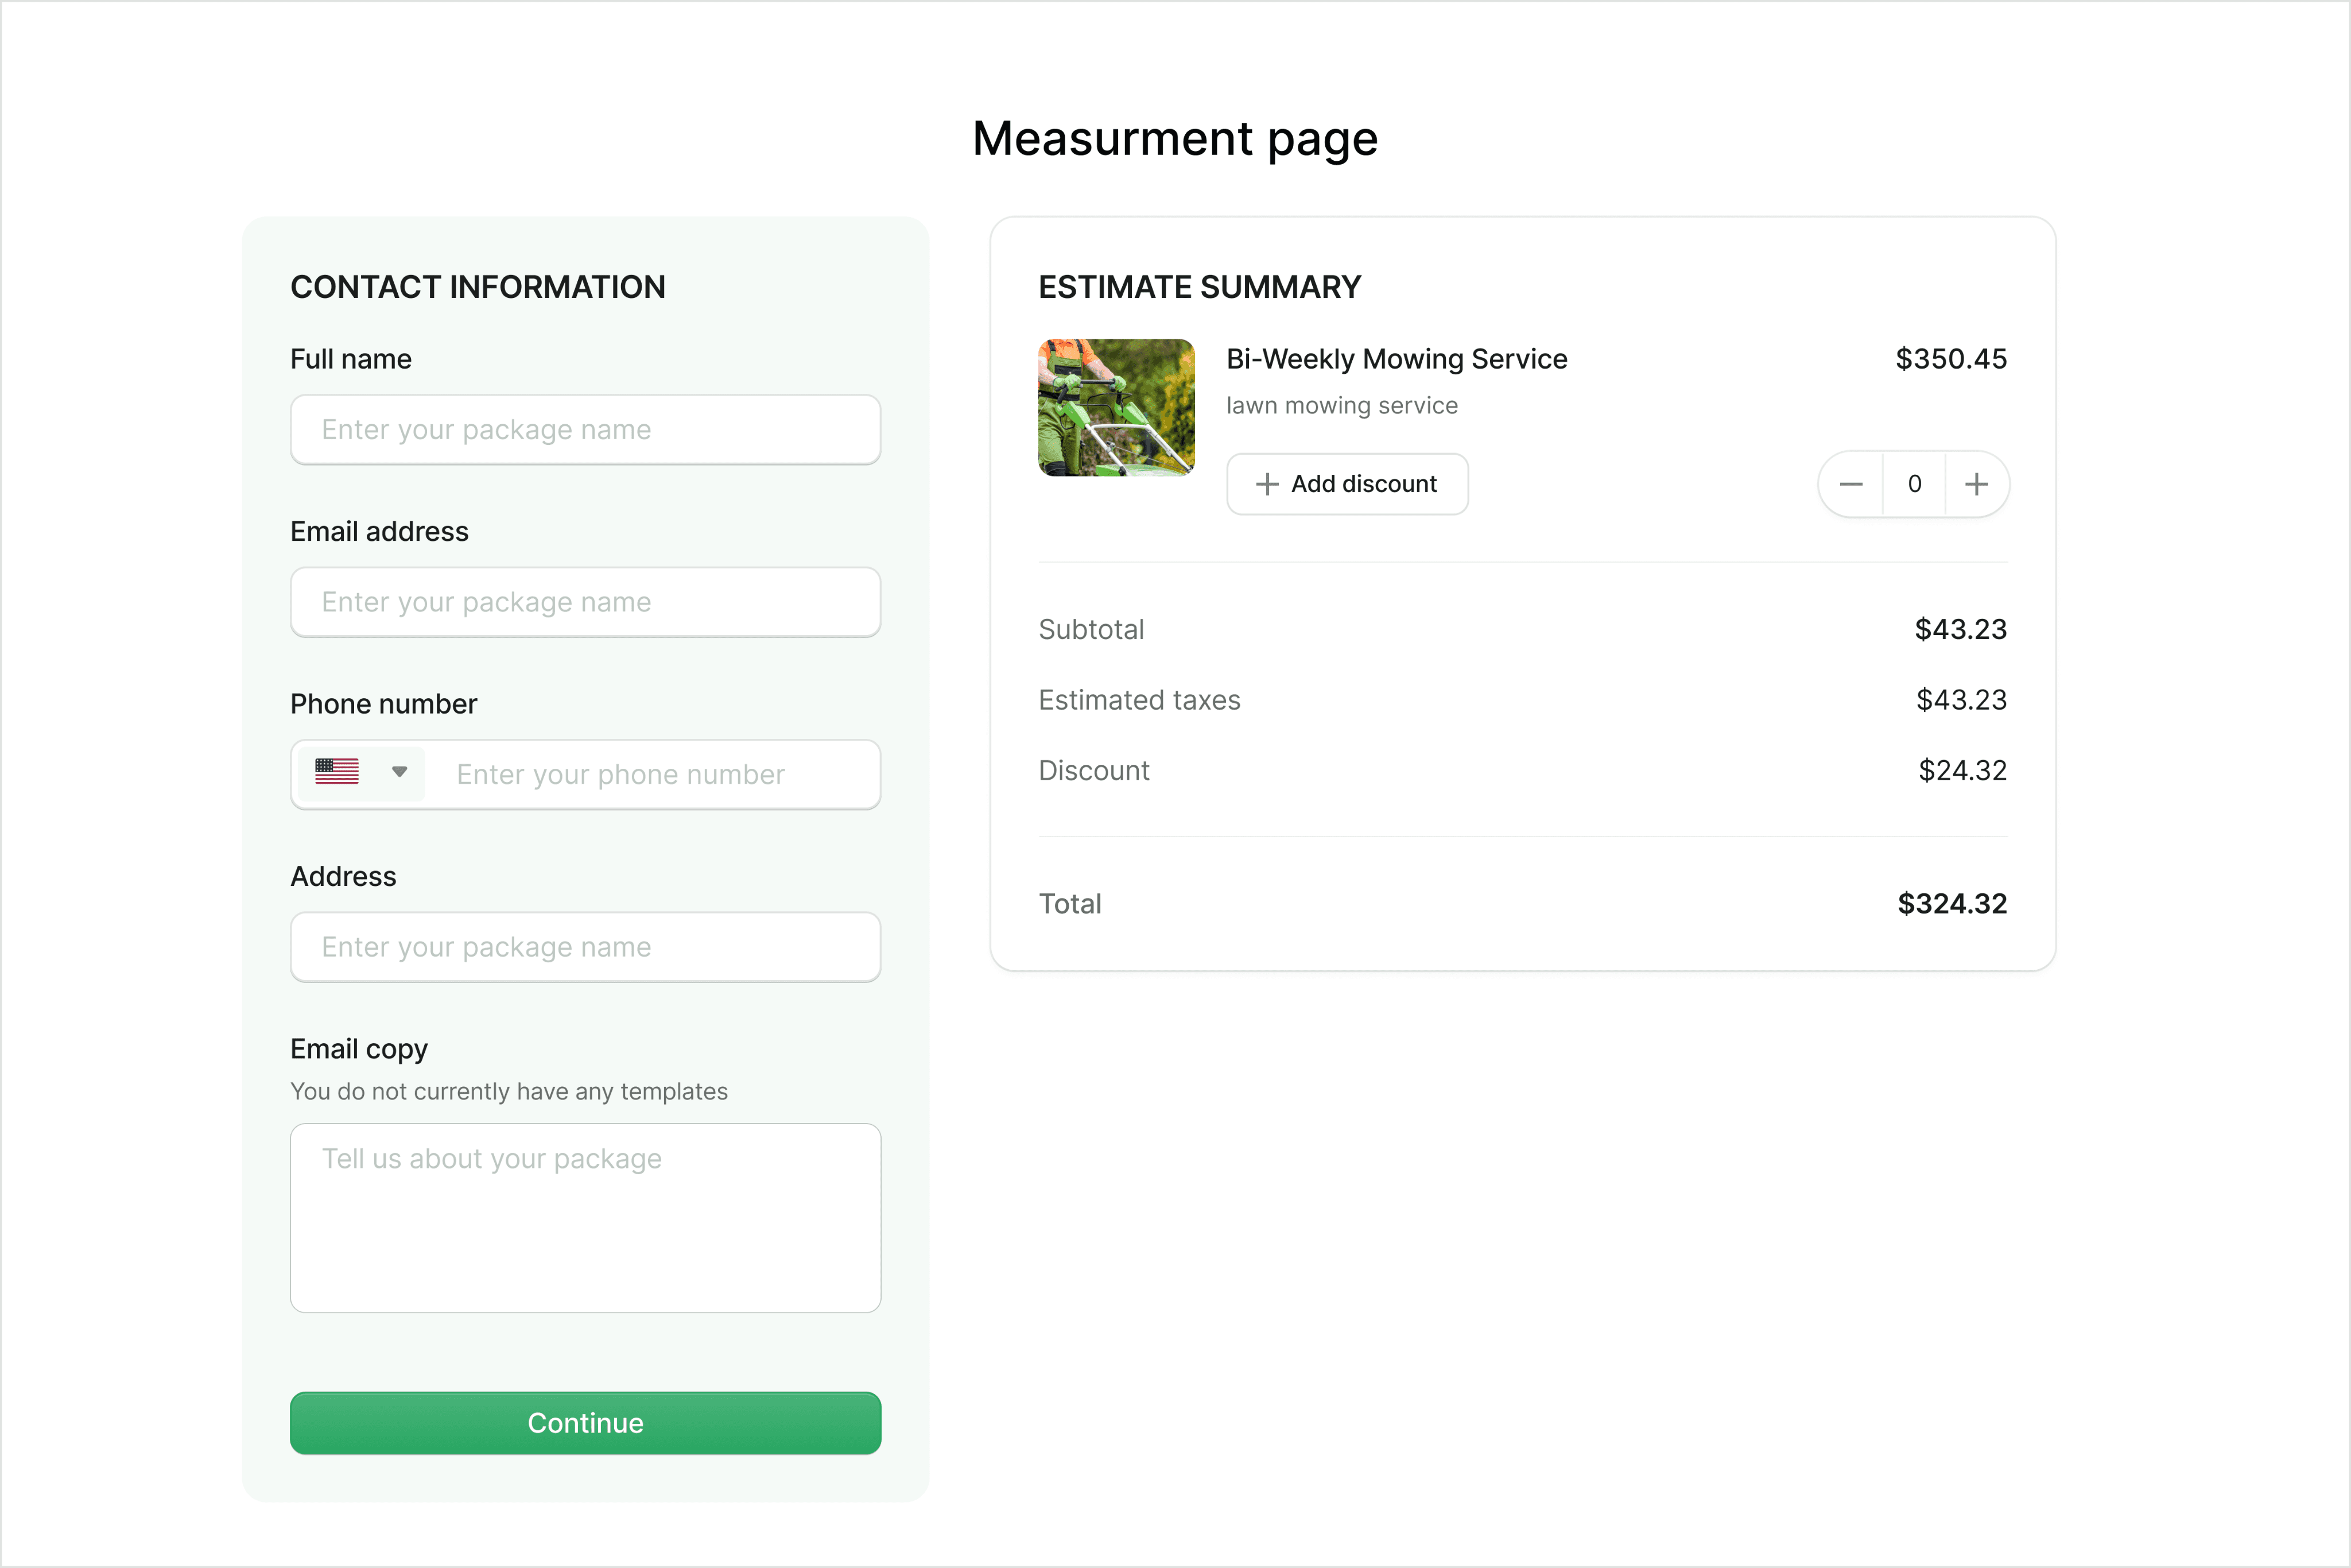2351x1568 pixels.
Task: Select the quantity value field showing 0
Action: [1914, 484]
